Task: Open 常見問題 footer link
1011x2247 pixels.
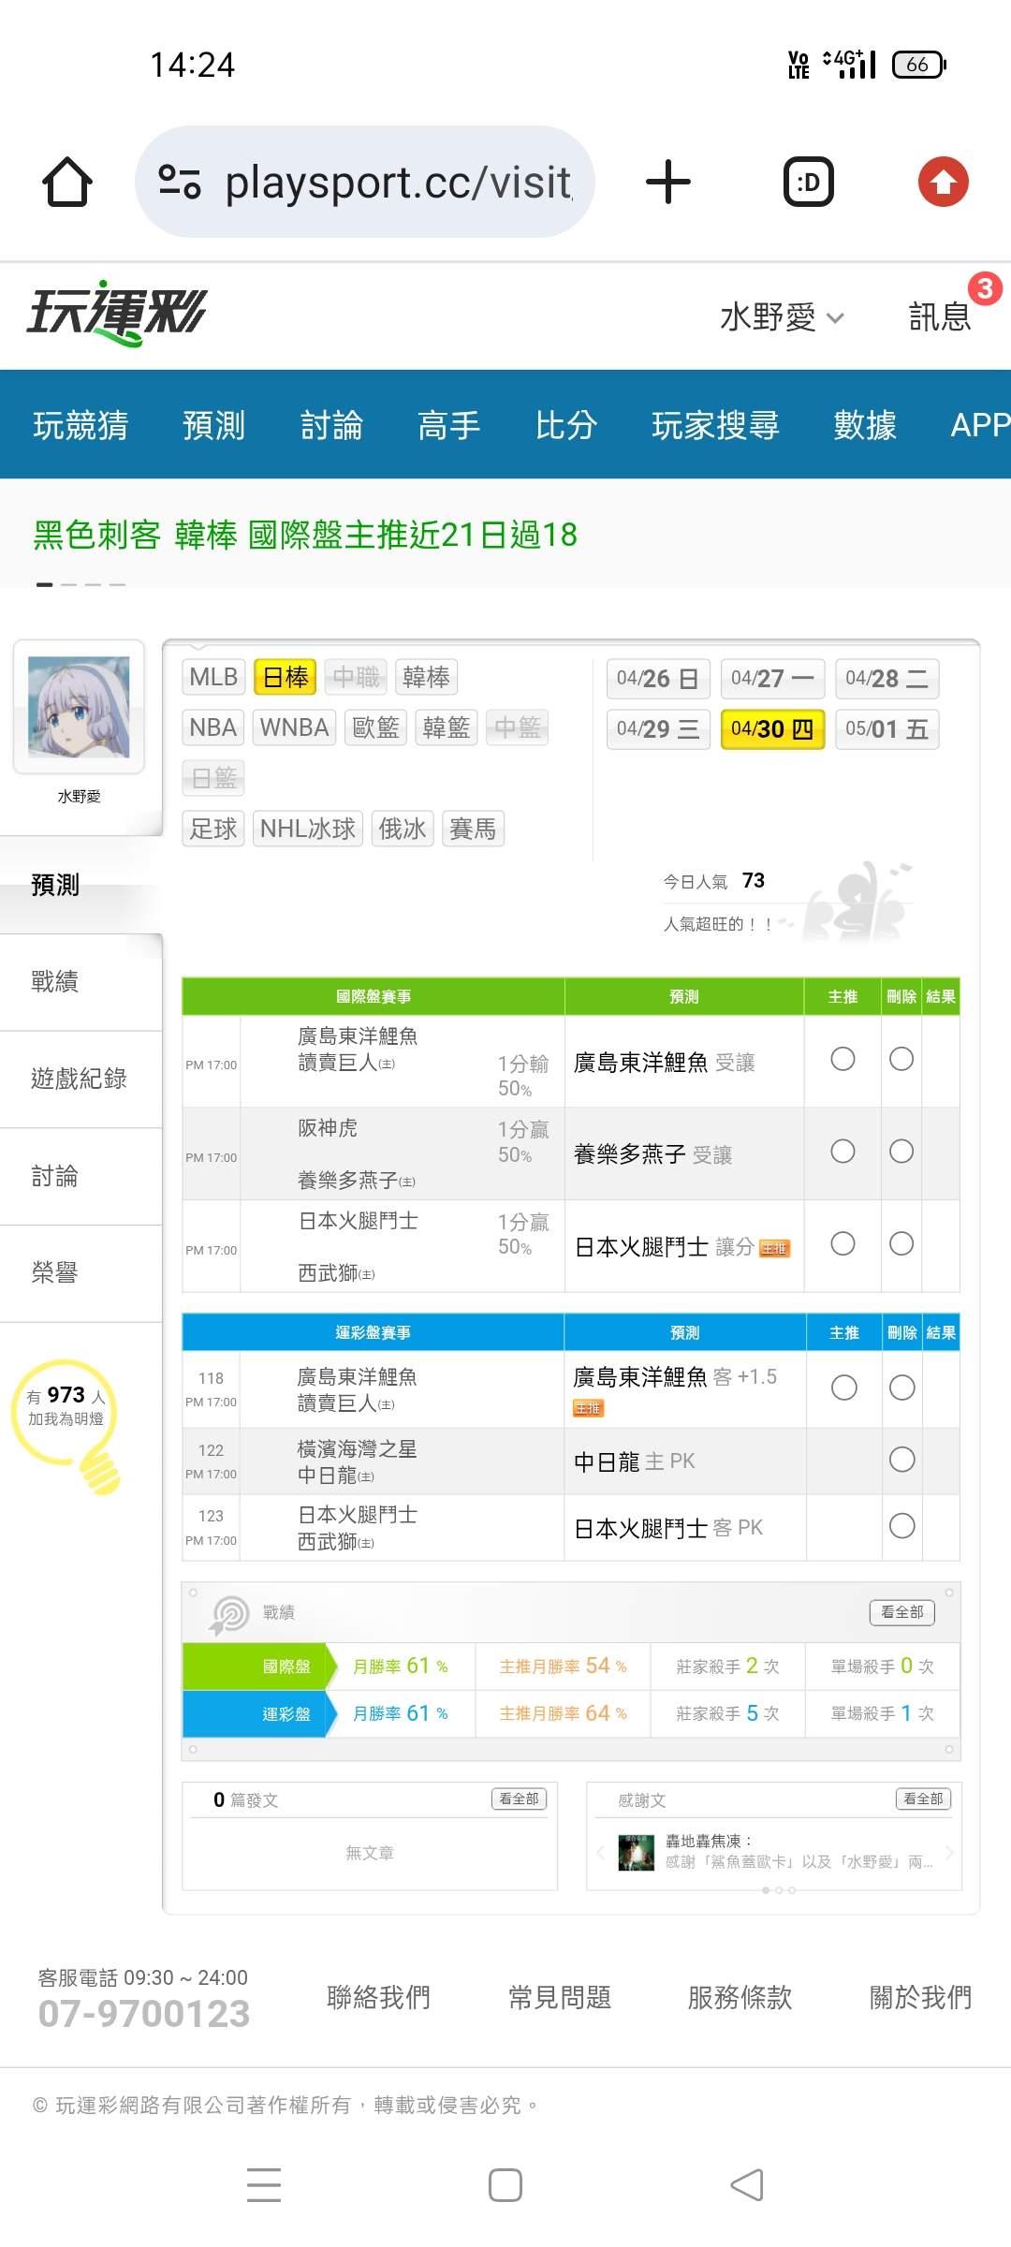Action: click(560, 1997)
